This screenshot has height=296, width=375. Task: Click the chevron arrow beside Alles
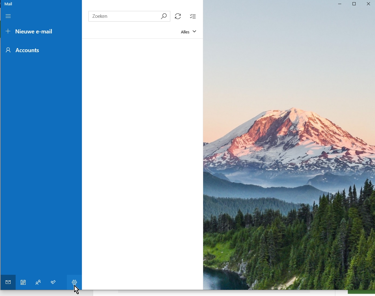pyautogui.click(x=194, y=32)
